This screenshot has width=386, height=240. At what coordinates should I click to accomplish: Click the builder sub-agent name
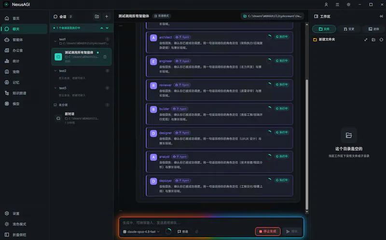coord(164,109)
